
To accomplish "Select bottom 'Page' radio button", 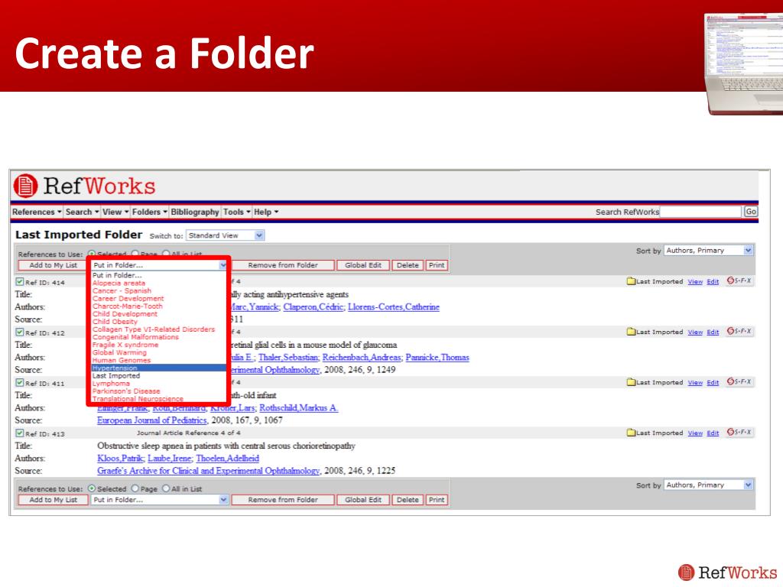I will (x=135, y=488).
